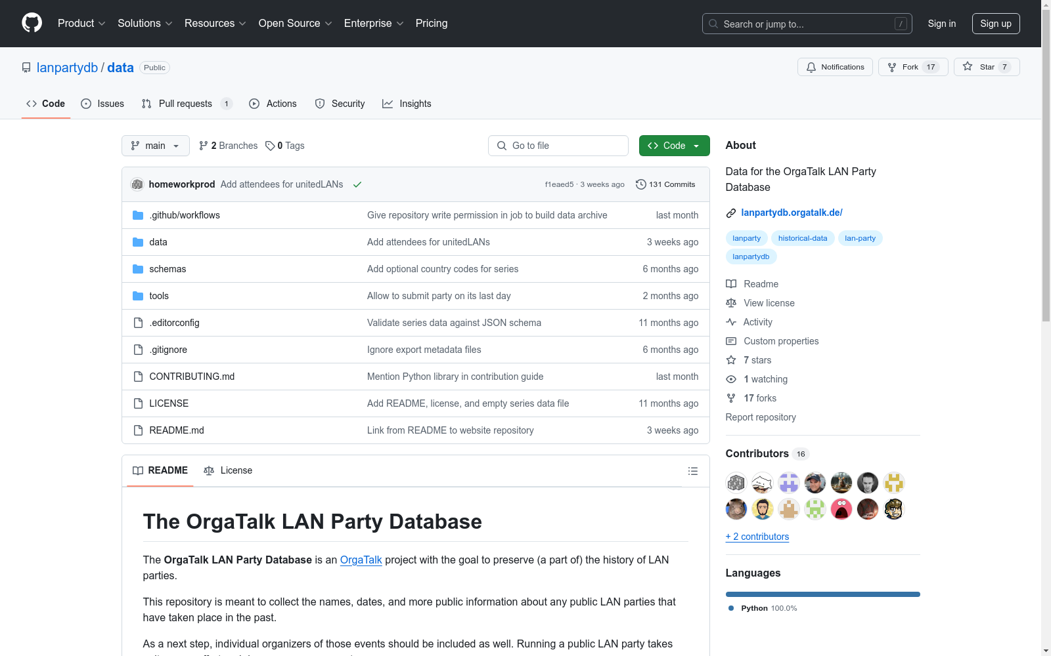Switch to the Issues tab
The height and width of the screenshot is (656, 1051).
[x=102, y=104]
